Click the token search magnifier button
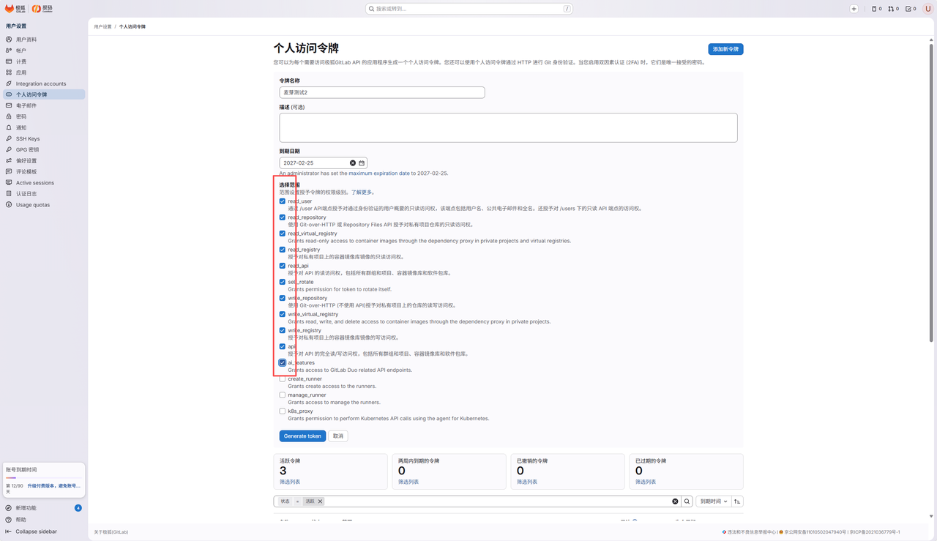Screen dimensions: 937x541 coord(687,501)
